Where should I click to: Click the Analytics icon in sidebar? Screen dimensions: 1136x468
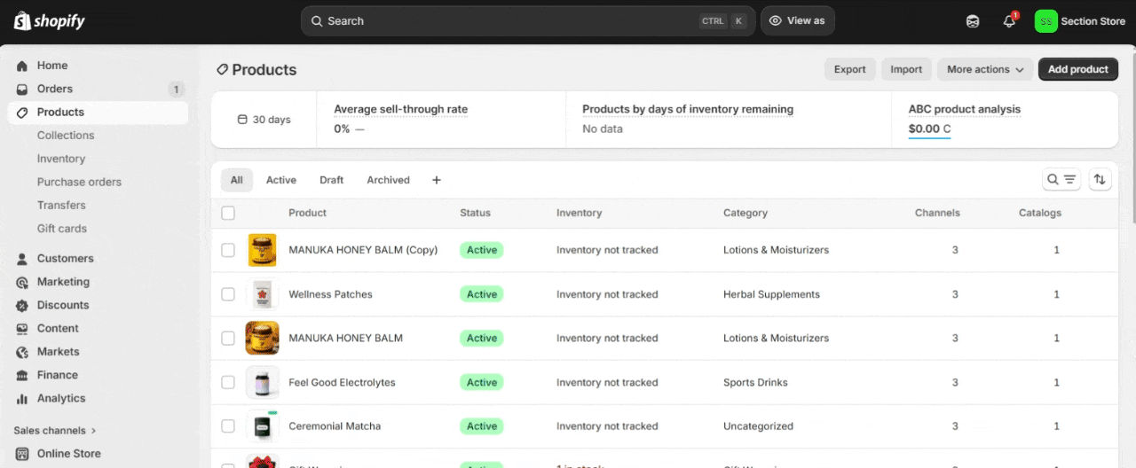[x=22, y=399]
